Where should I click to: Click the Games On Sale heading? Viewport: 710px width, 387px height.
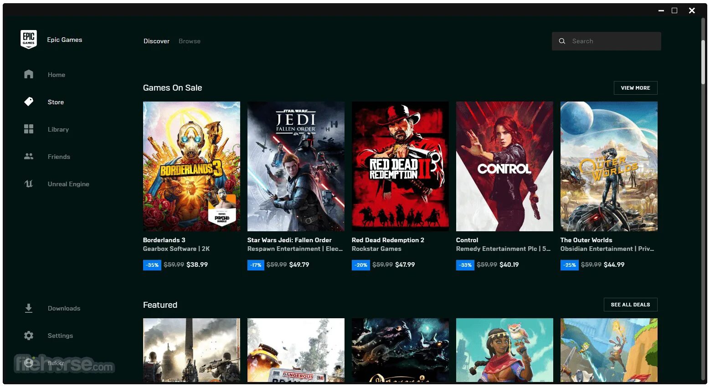pos(172,88)
